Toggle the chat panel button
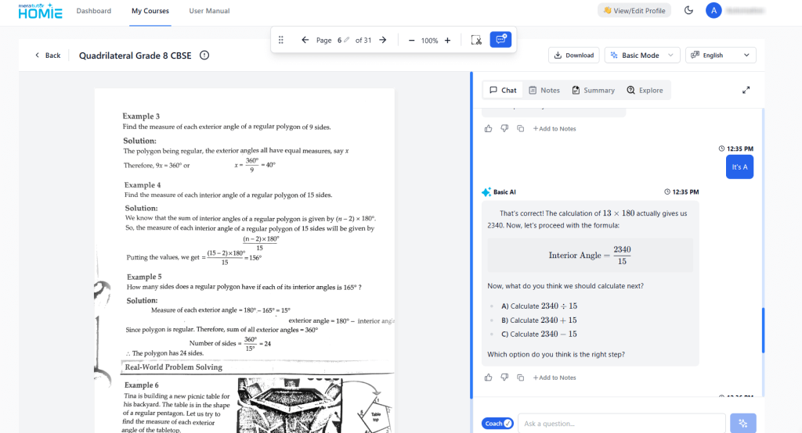Image resolution: width=802 pixels, height=433 pixels. pos(500,39)
